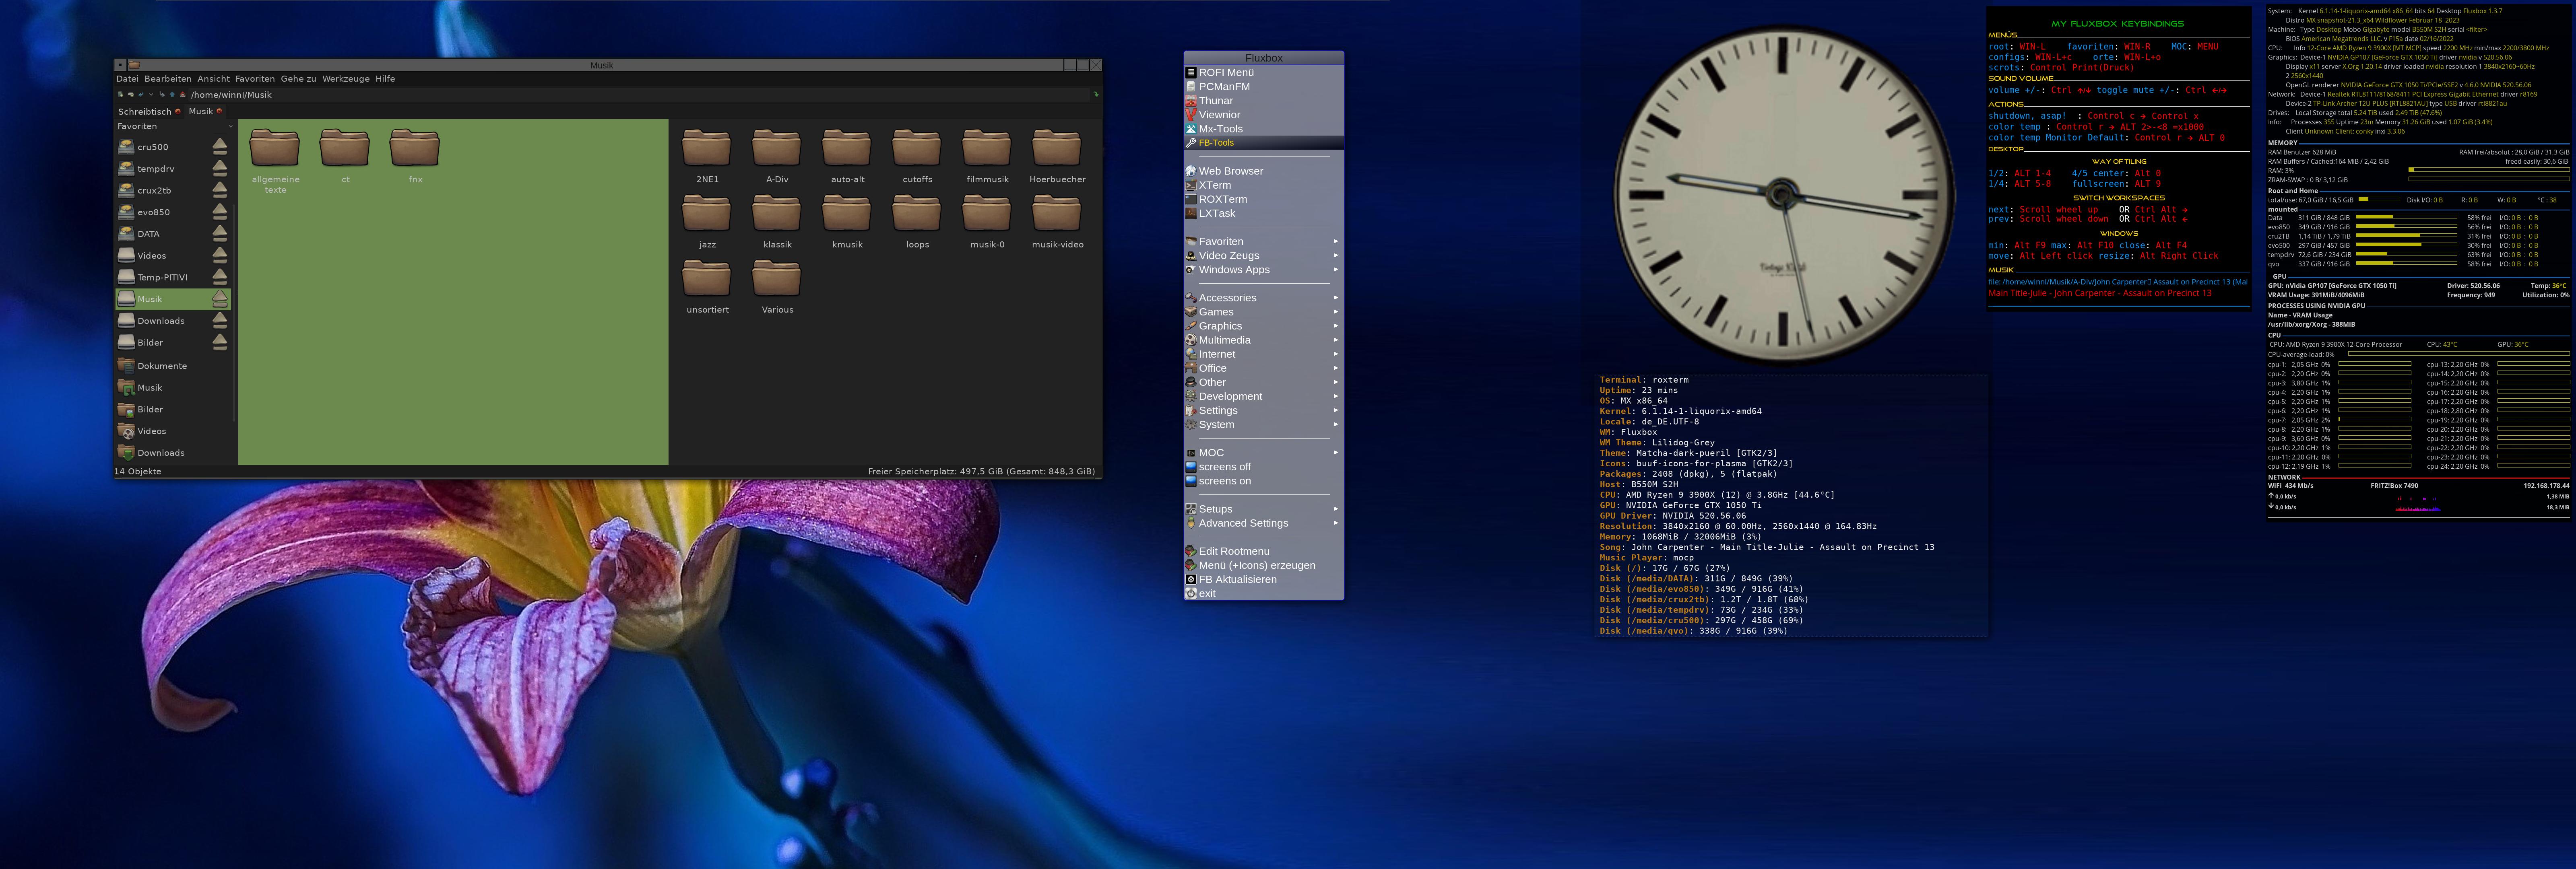This screenshot has height=869, width=2576.
Task: Expand Games submenu
Action: [x=1263, y=312]
